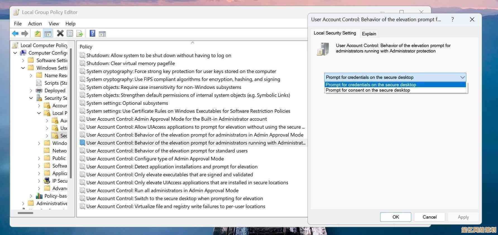This screenshot has width=498, height=235.
Task: Click the Forward arrow toolbar icon
Action: coord(25,34)
